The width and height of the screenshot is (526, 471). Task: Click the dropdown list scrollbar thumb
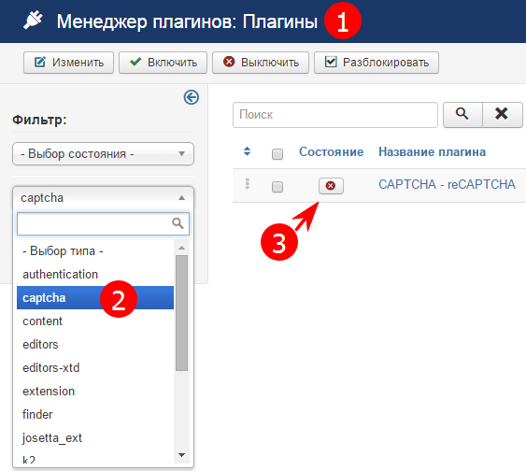tap(181, 313)
